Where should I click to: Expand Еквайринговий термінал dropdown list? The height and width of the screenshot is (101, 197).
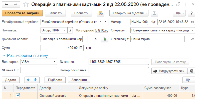coord(100,22)
